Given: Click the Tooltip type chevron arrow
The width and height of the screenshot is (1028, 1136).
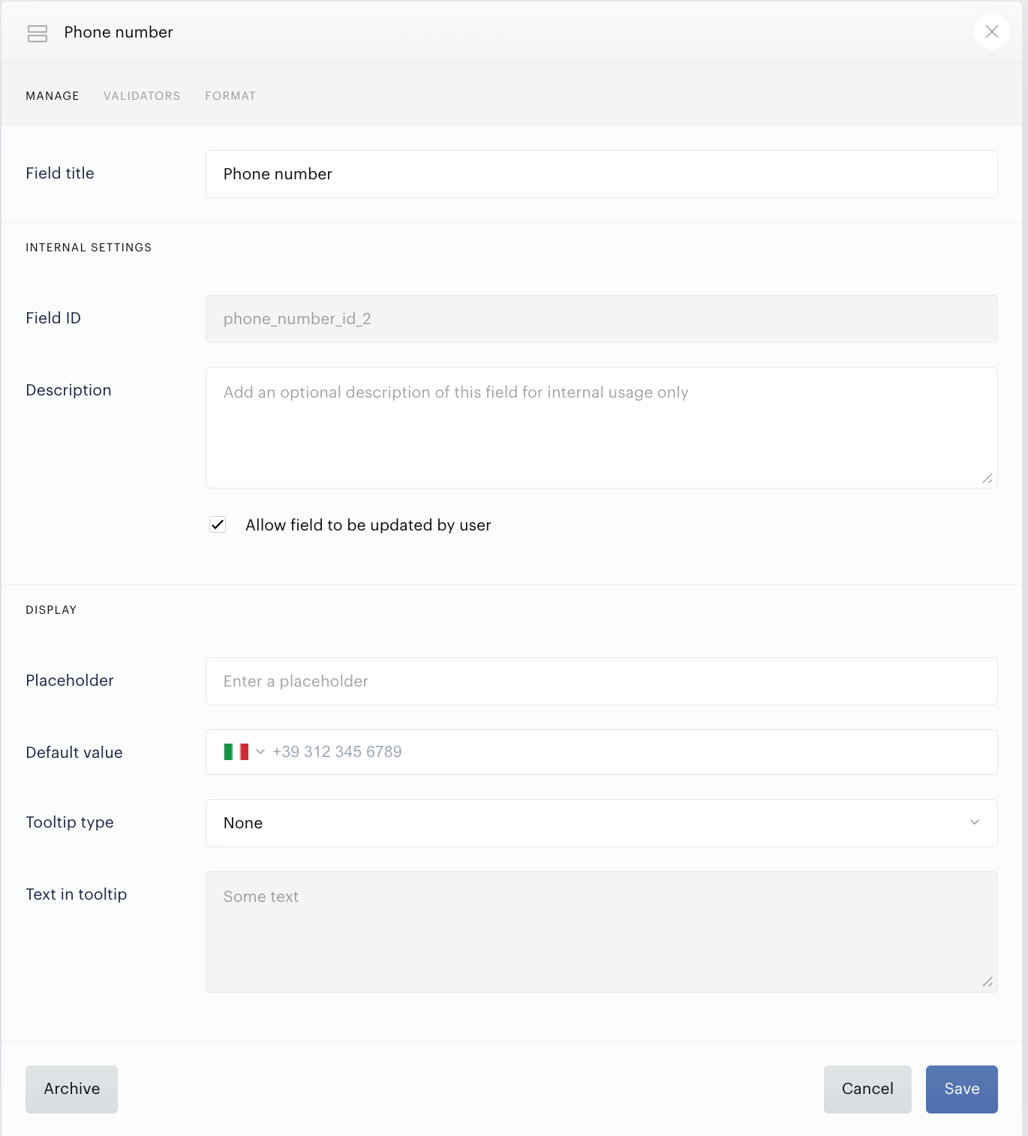Looking at the screenshot, I should click(x=975, y=822).
